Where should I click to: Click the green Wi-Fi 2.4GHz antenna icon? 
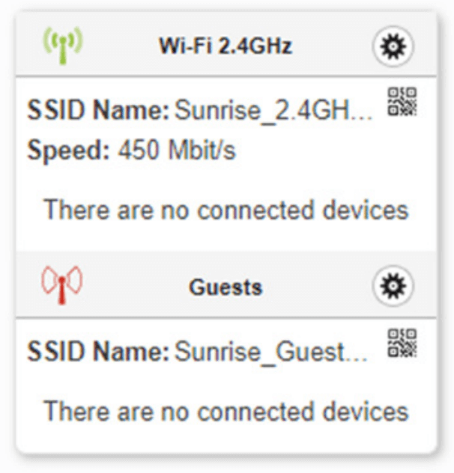62,45
